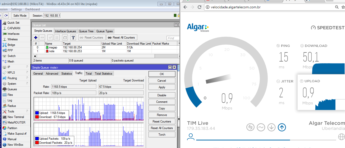Expand the Tools submenu
Viewport: 345px width, 148px height.
click(27, 111)
